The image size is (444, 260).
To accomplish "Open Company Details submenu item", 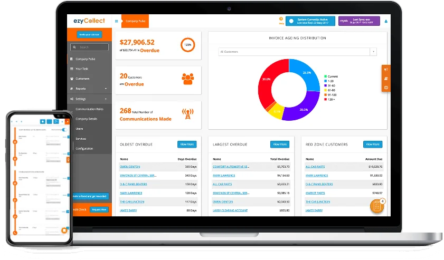I will (87, 119).
